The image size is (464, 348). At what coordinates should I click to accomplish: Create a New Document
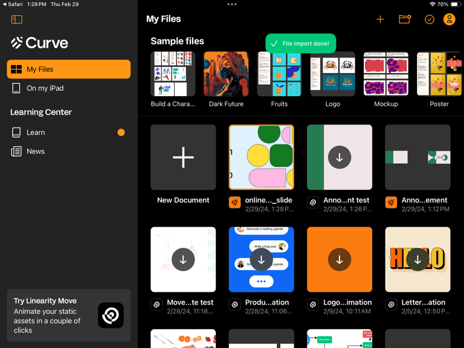[183, 157]
